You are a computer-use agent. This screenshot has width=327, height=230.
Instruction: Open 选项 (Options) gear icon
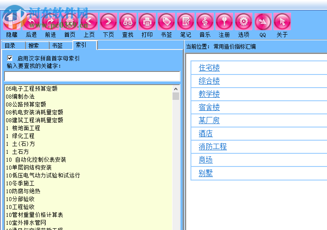pos(244,21)
